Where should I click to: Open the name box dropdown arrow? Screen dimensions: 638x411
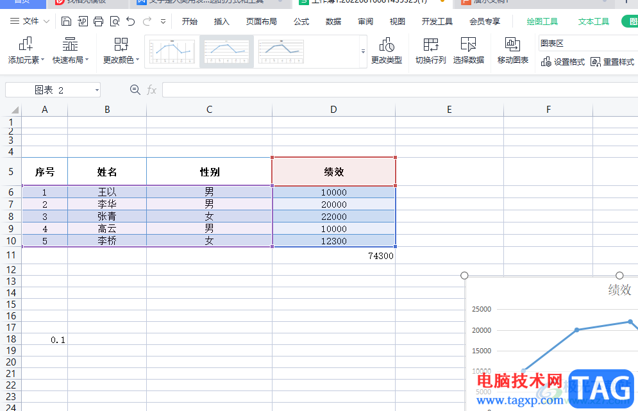pos(97,90)
